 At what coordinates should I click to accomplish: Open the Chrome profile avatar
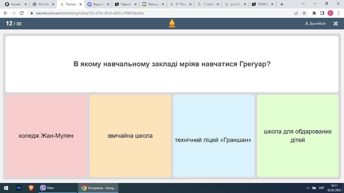(330, 13)
